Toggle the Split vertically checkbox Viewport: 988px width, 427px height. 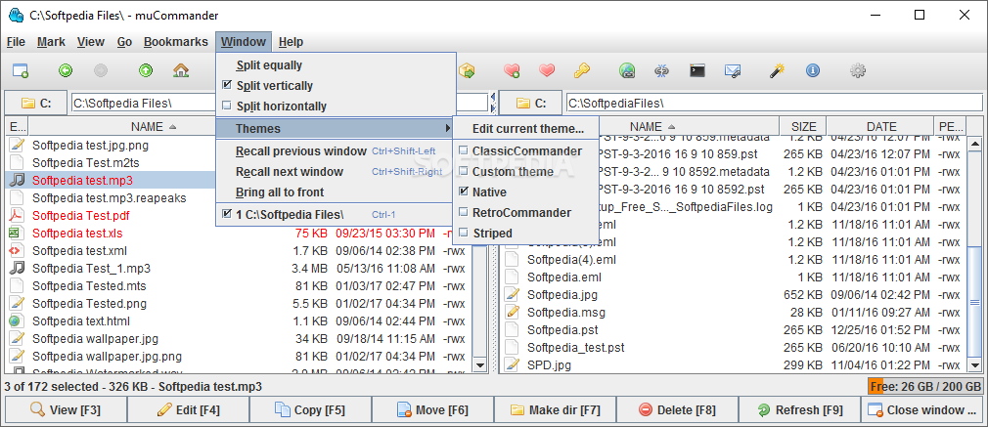pyautogui.click(x=227, y=86)
